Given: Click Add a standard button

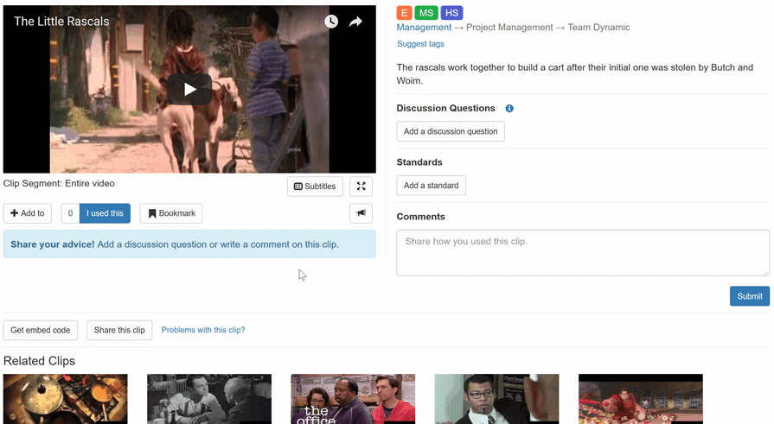Looking at the screenshot, I should [x=432, y=186].
